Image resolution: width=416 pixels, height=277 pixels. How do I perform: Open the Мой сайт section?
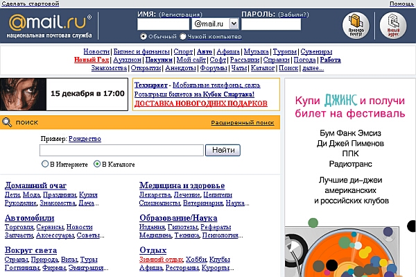coord(191,60)
